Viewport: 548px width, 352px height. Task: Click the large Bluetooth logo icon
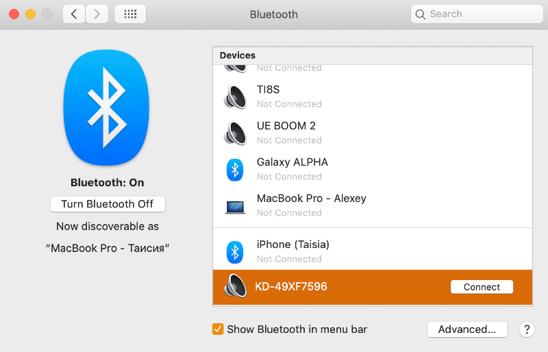point(106,108)
